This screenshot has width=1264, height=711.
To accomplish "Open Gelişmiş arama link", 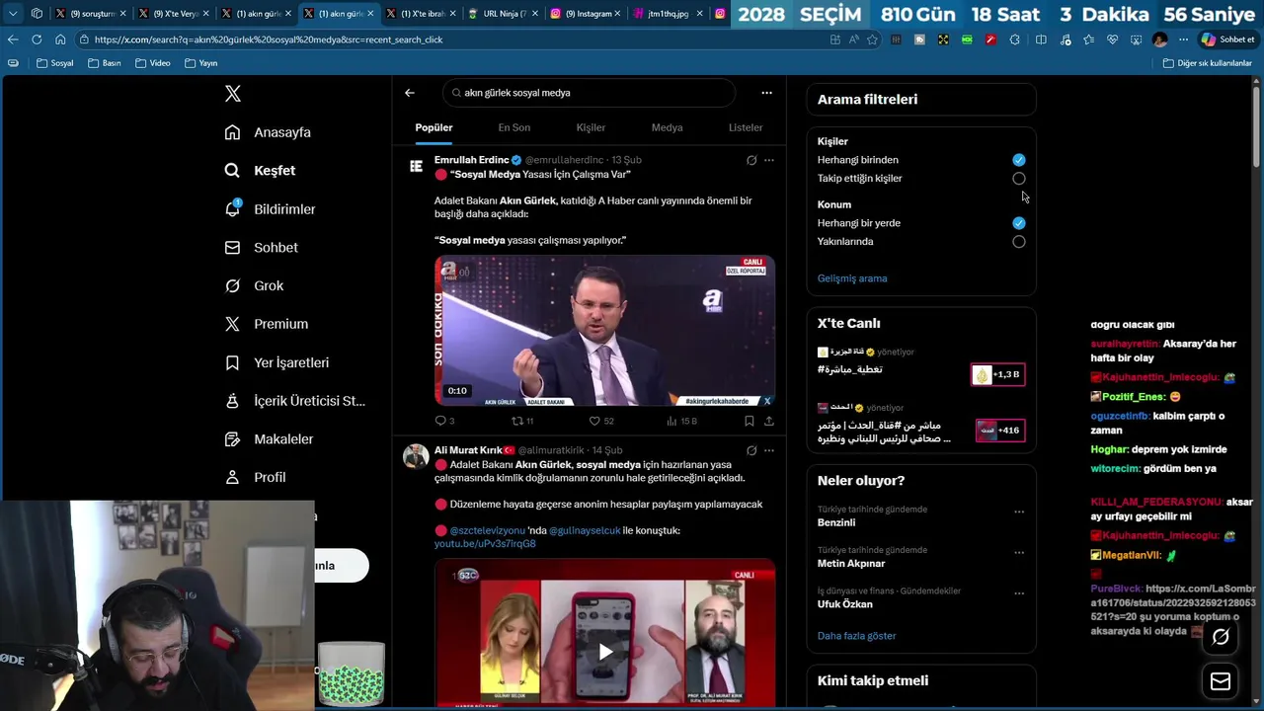I will (852, 278).
